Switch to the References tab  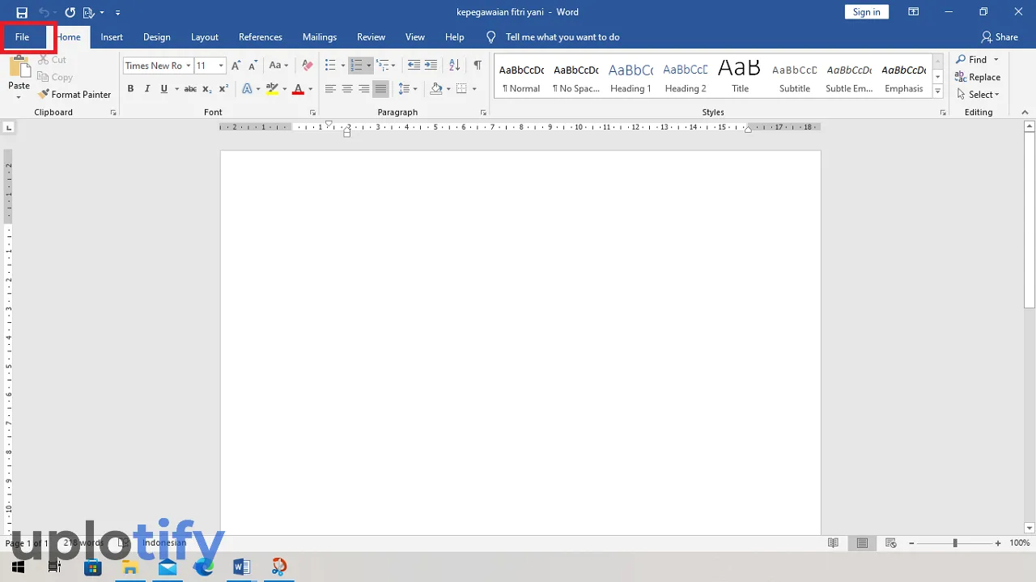(261, 37)
